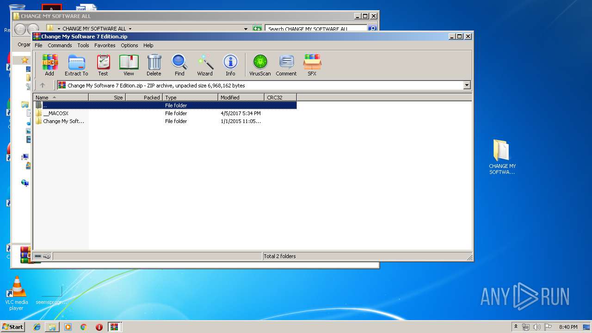The height and width of the screenshot is (333, 592).
Task: Sort by the Name column header
Action: [x=61, y=97]
